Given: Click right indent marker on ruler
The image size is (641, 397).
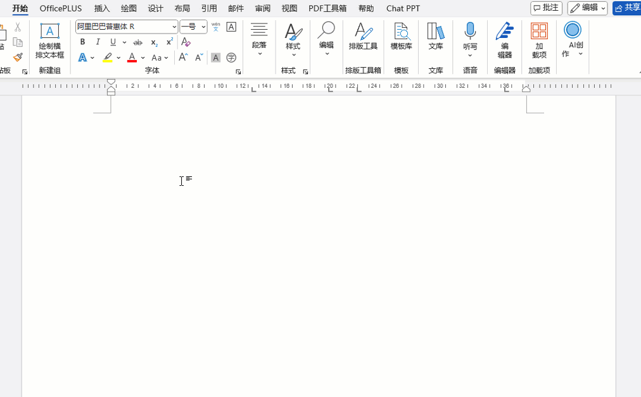Looking at the screenshot, I should click(526, 89).
